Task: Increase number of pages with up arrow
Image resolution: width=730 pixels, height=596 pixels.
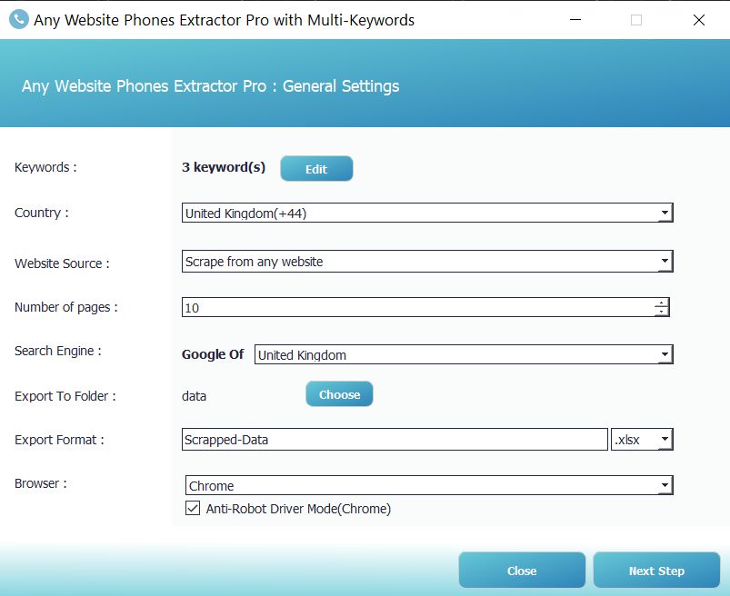Action: (662, 303)
